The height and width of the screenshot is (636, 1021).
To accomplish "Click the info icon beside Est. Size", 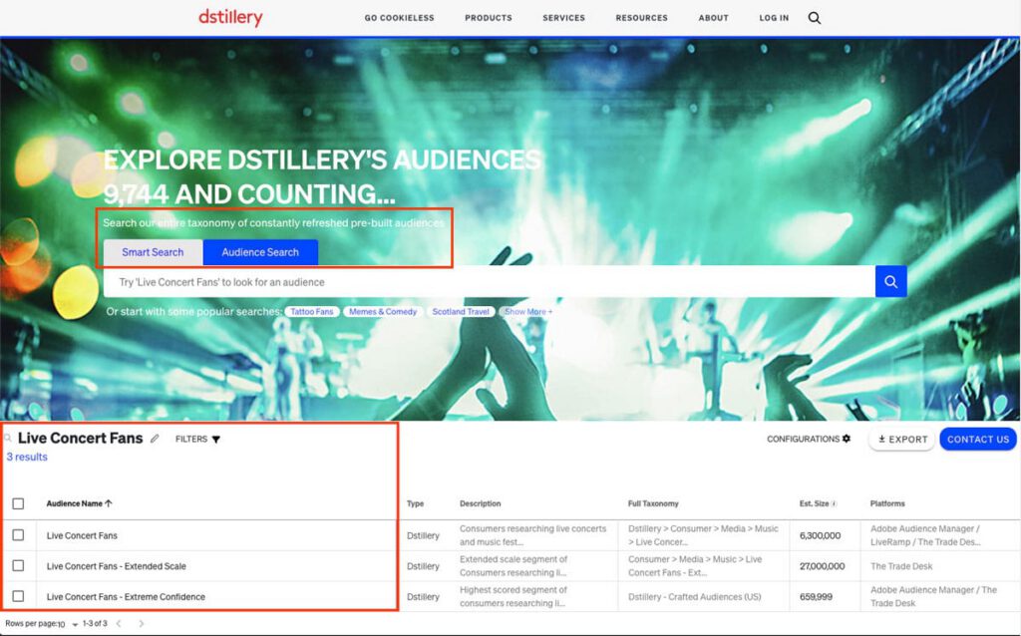I will click(x=835, y=504).
